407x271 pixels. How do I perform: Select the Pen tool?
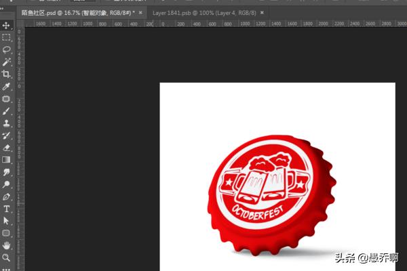7,196
